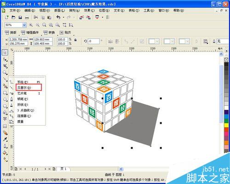Select the Table tool in the toolbox
230x184 pixels.
coord(5,126)
